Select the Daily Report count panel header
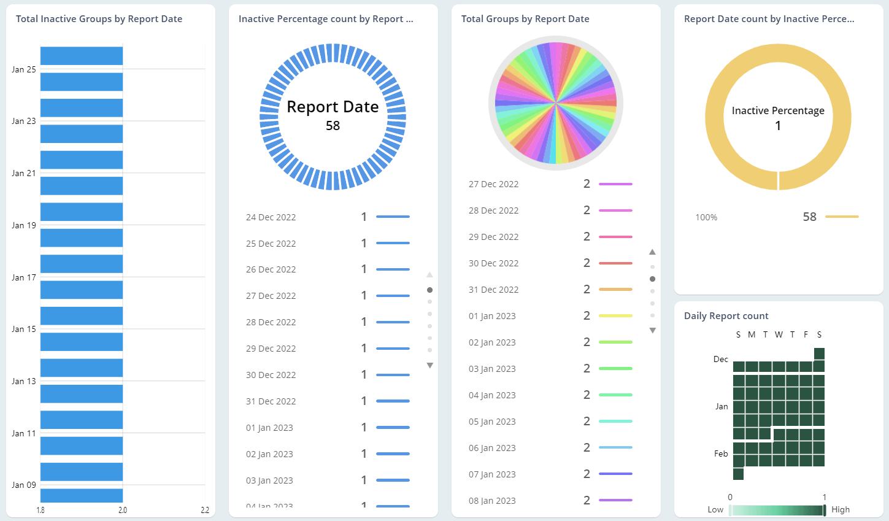The height and width of the screenshot is (521, 889). coord(726,315)
